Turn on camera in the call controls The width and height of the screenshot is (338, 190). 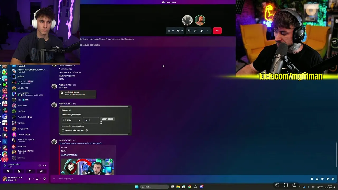tap(178, 31)
